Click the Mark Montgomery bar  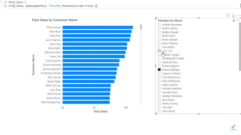86,102
